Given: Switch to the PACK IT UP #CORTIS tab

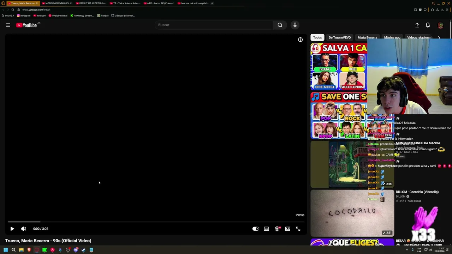Looking at the screenshot, I should 91,3.
